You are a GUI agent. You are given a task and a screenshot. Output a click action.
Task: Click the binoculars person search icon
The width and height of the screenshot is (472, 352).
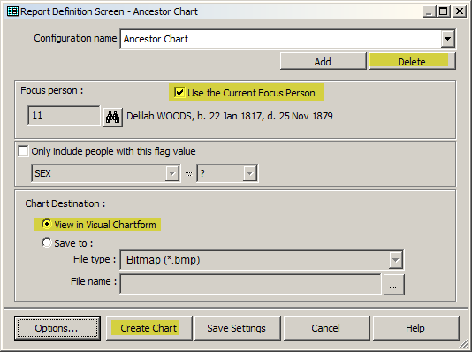113,118
